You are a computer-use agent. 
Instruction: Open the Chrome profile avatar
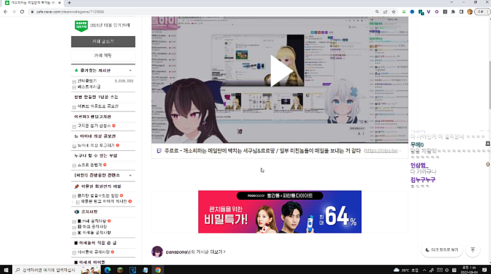pos(470,12)
